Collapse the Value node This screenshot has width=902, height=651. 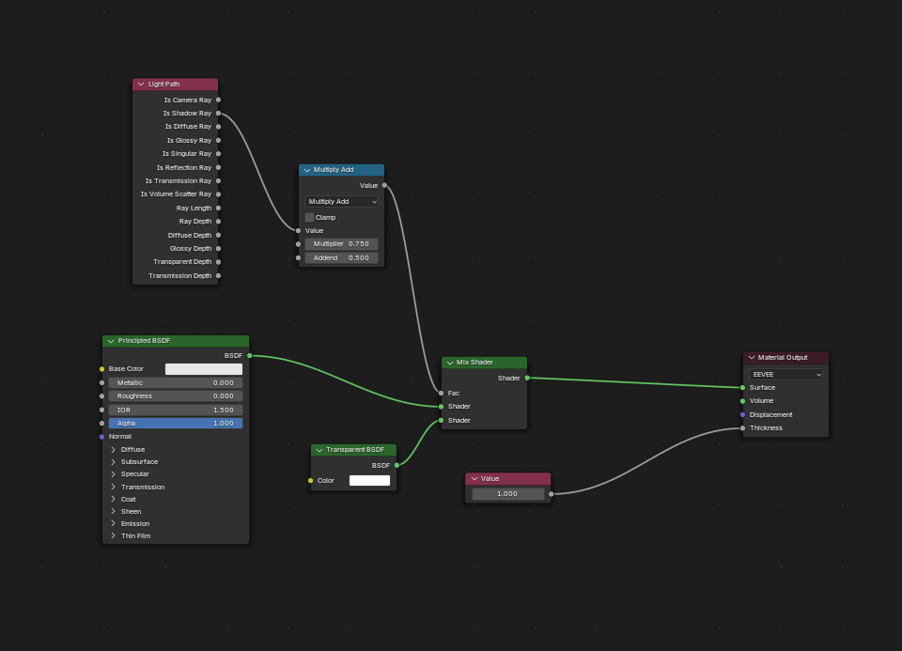coord(474,479)
